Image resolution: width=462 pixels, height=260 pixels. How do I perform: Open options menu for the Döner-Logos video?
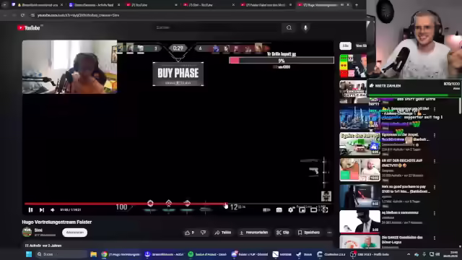(435, 238)
